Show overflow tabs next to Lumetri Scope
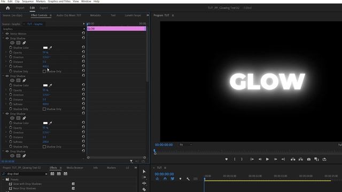Viewport: 342px width, 192px height. pos(147,15)
